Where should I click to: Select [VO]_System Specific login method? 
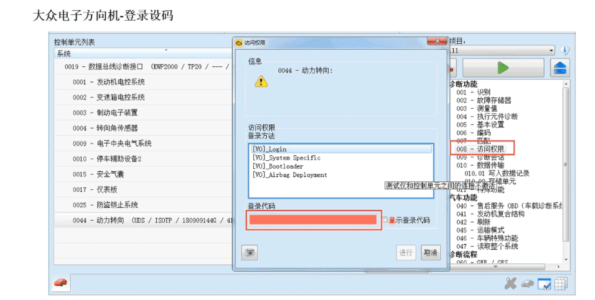[x=286, y=158]
